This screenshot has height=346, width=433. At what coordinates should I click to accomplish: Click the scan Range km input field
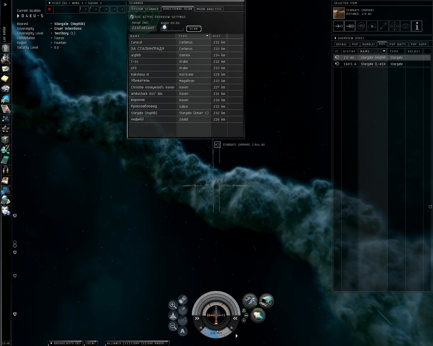pos(143,28)
